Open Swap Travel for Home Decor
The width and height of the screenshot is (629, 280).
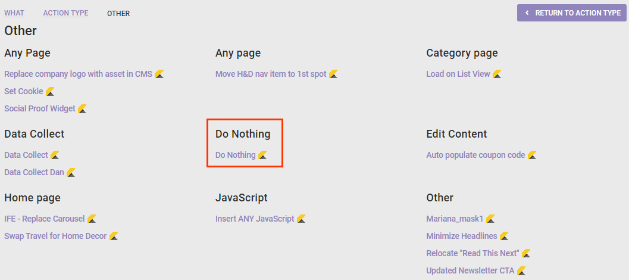55,236
